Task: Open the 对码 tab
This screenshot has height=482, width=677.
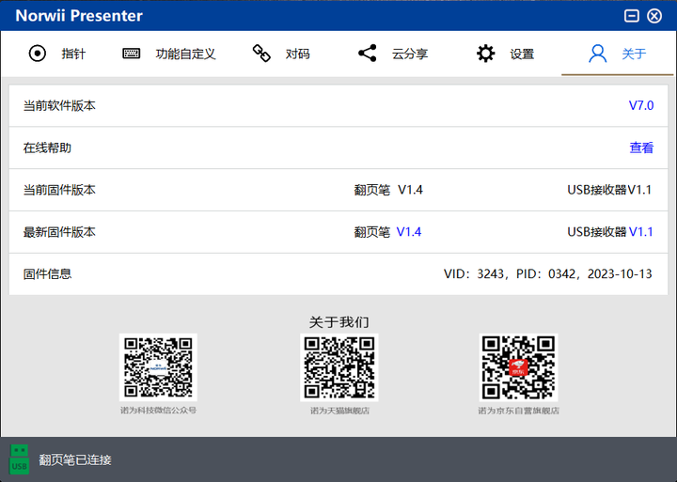Action: click(297, 54)
